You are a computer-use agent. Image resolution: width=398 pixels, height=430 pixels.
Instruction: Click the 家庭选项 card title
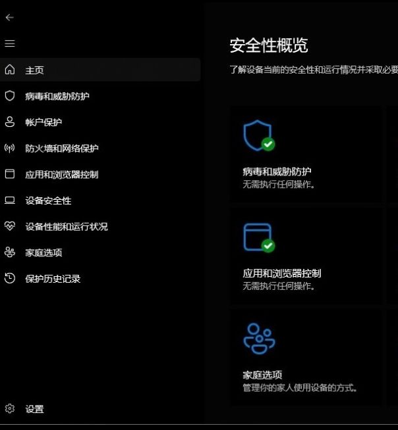(x=262, y=375)
